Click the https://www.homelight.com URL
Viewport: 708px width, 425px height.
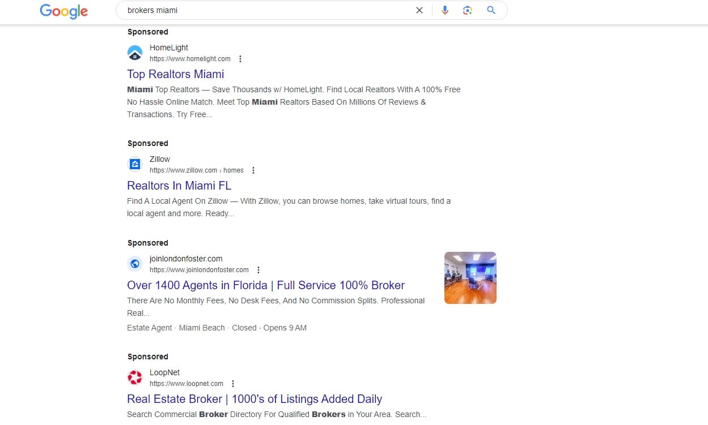(x=190, y=59)
